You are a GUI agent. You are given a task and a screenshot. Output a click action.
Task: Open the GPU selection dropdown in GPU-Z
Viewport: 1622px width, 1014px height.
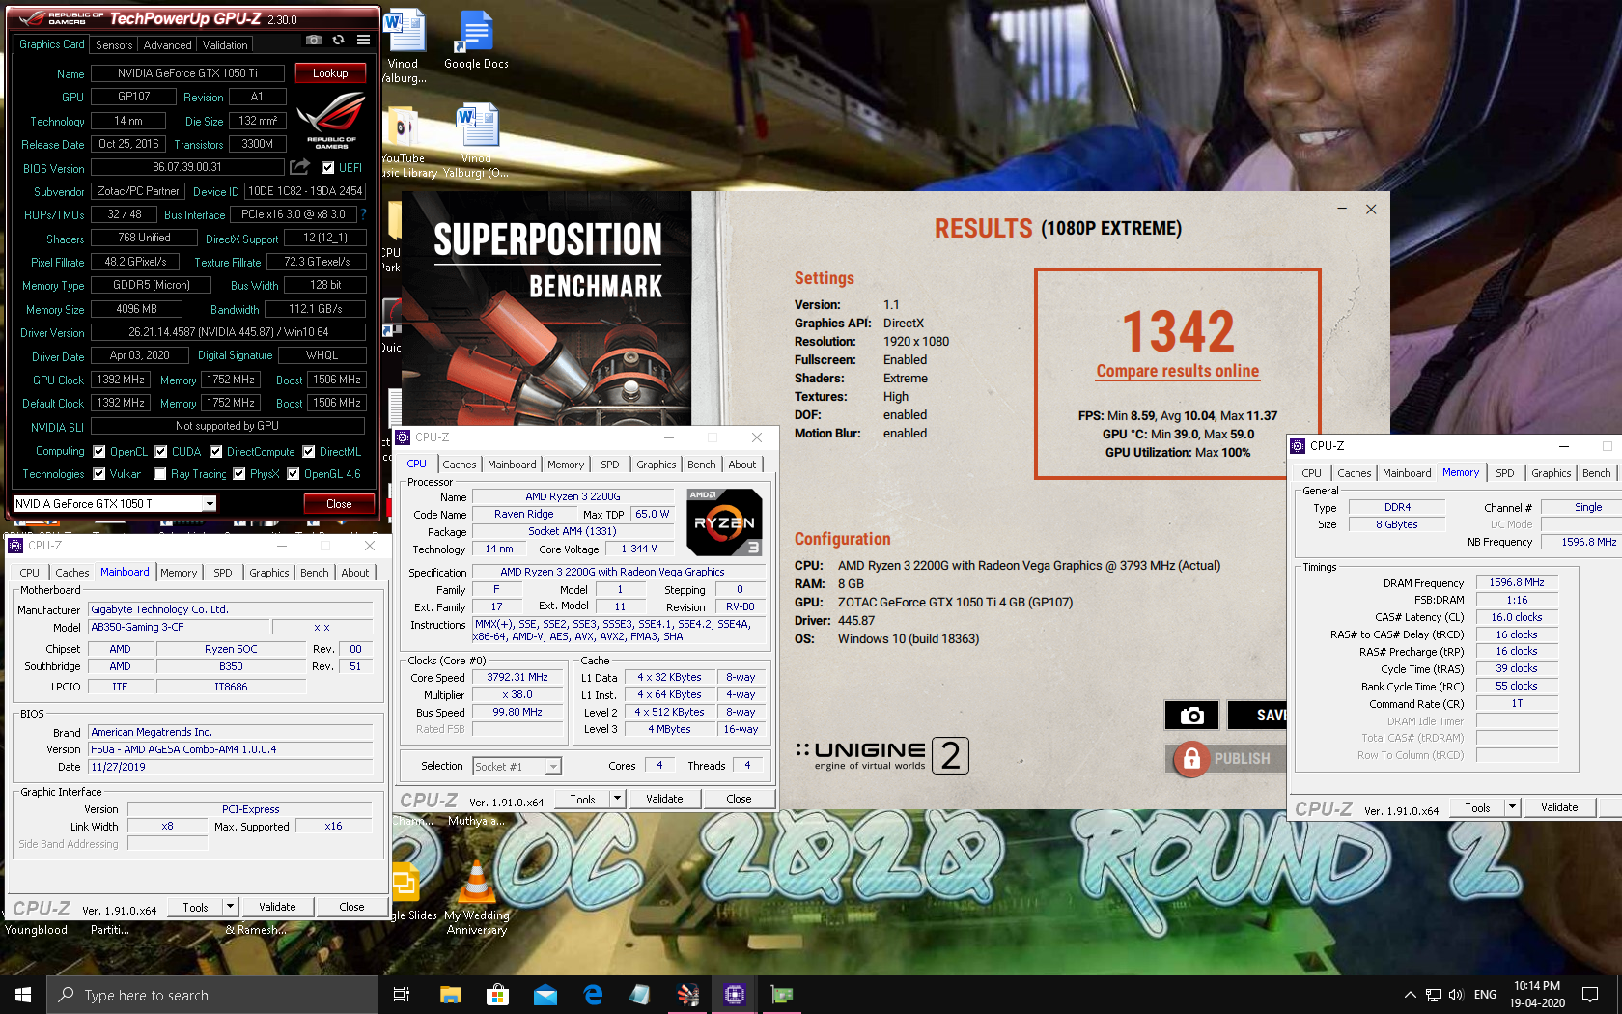pyautogui.click(x=210, y=504)
